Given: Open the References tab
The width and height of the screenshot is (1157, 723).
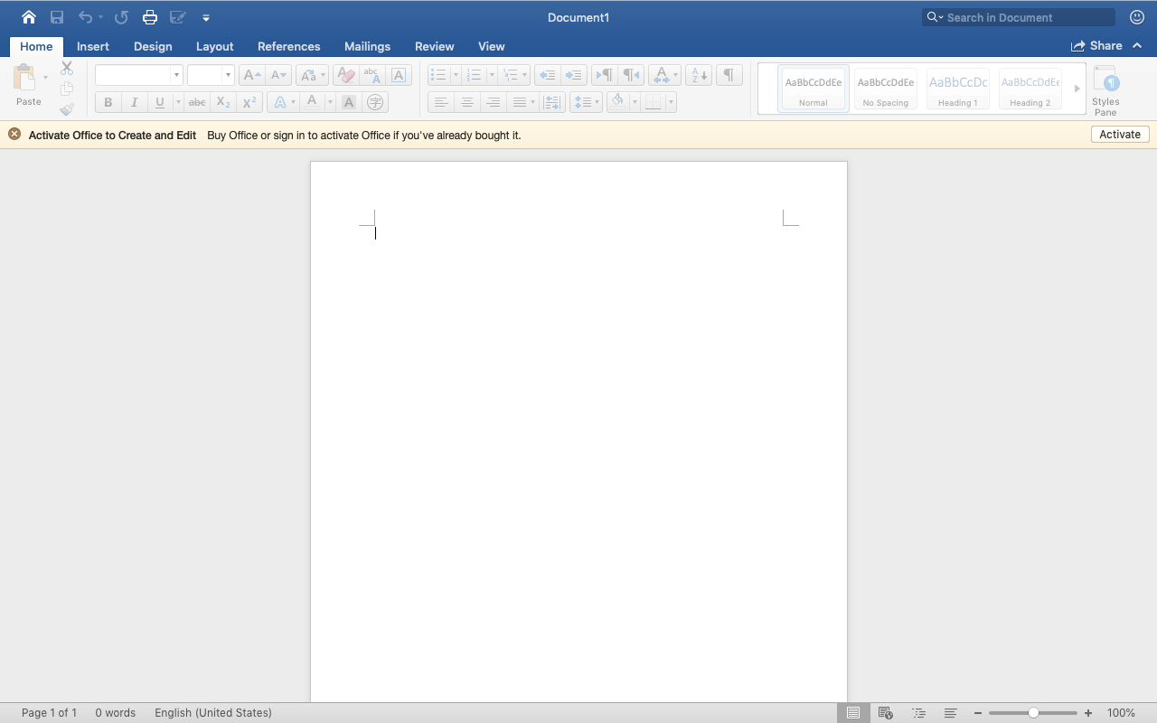Looking at the screenshot, I should (288, 46).
